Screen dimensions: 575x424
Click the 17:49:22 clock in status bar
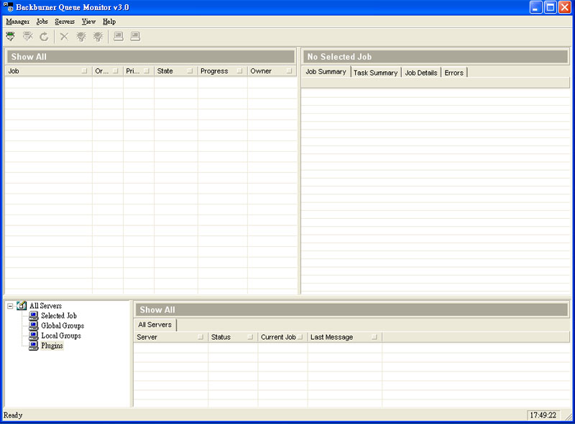[x=543, y=415]
